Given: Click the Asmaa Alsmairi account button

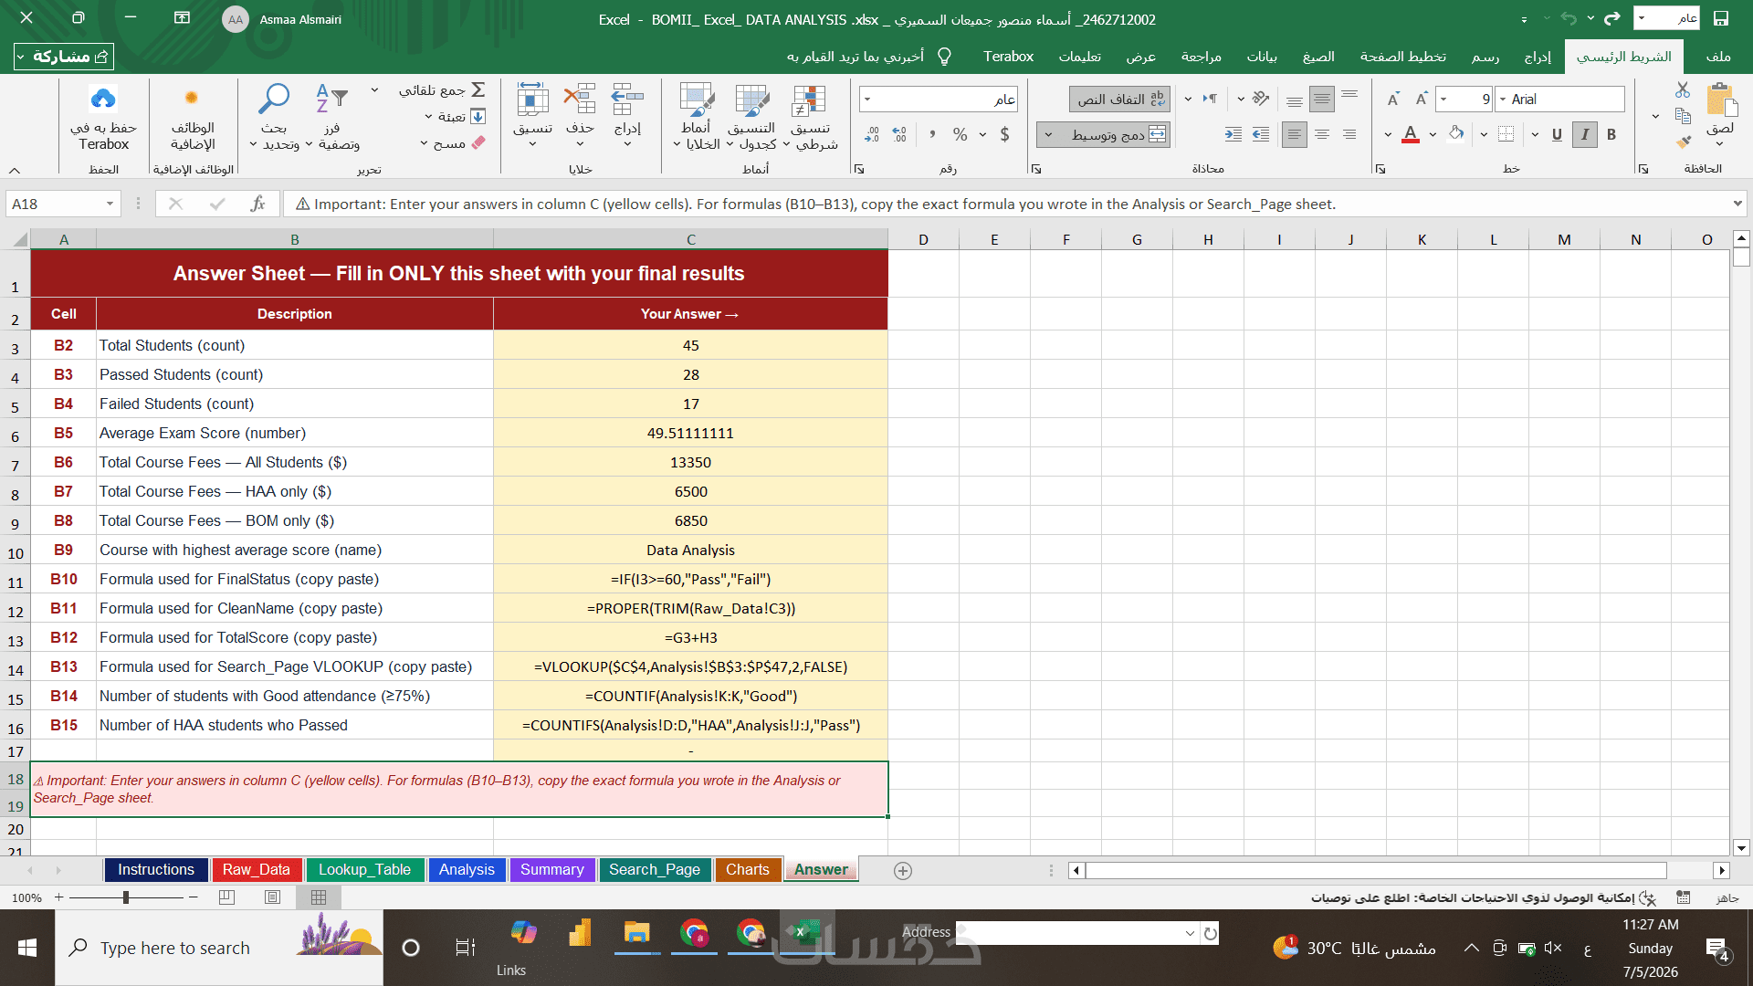Looking at the screenshot, I should point(282,19).
